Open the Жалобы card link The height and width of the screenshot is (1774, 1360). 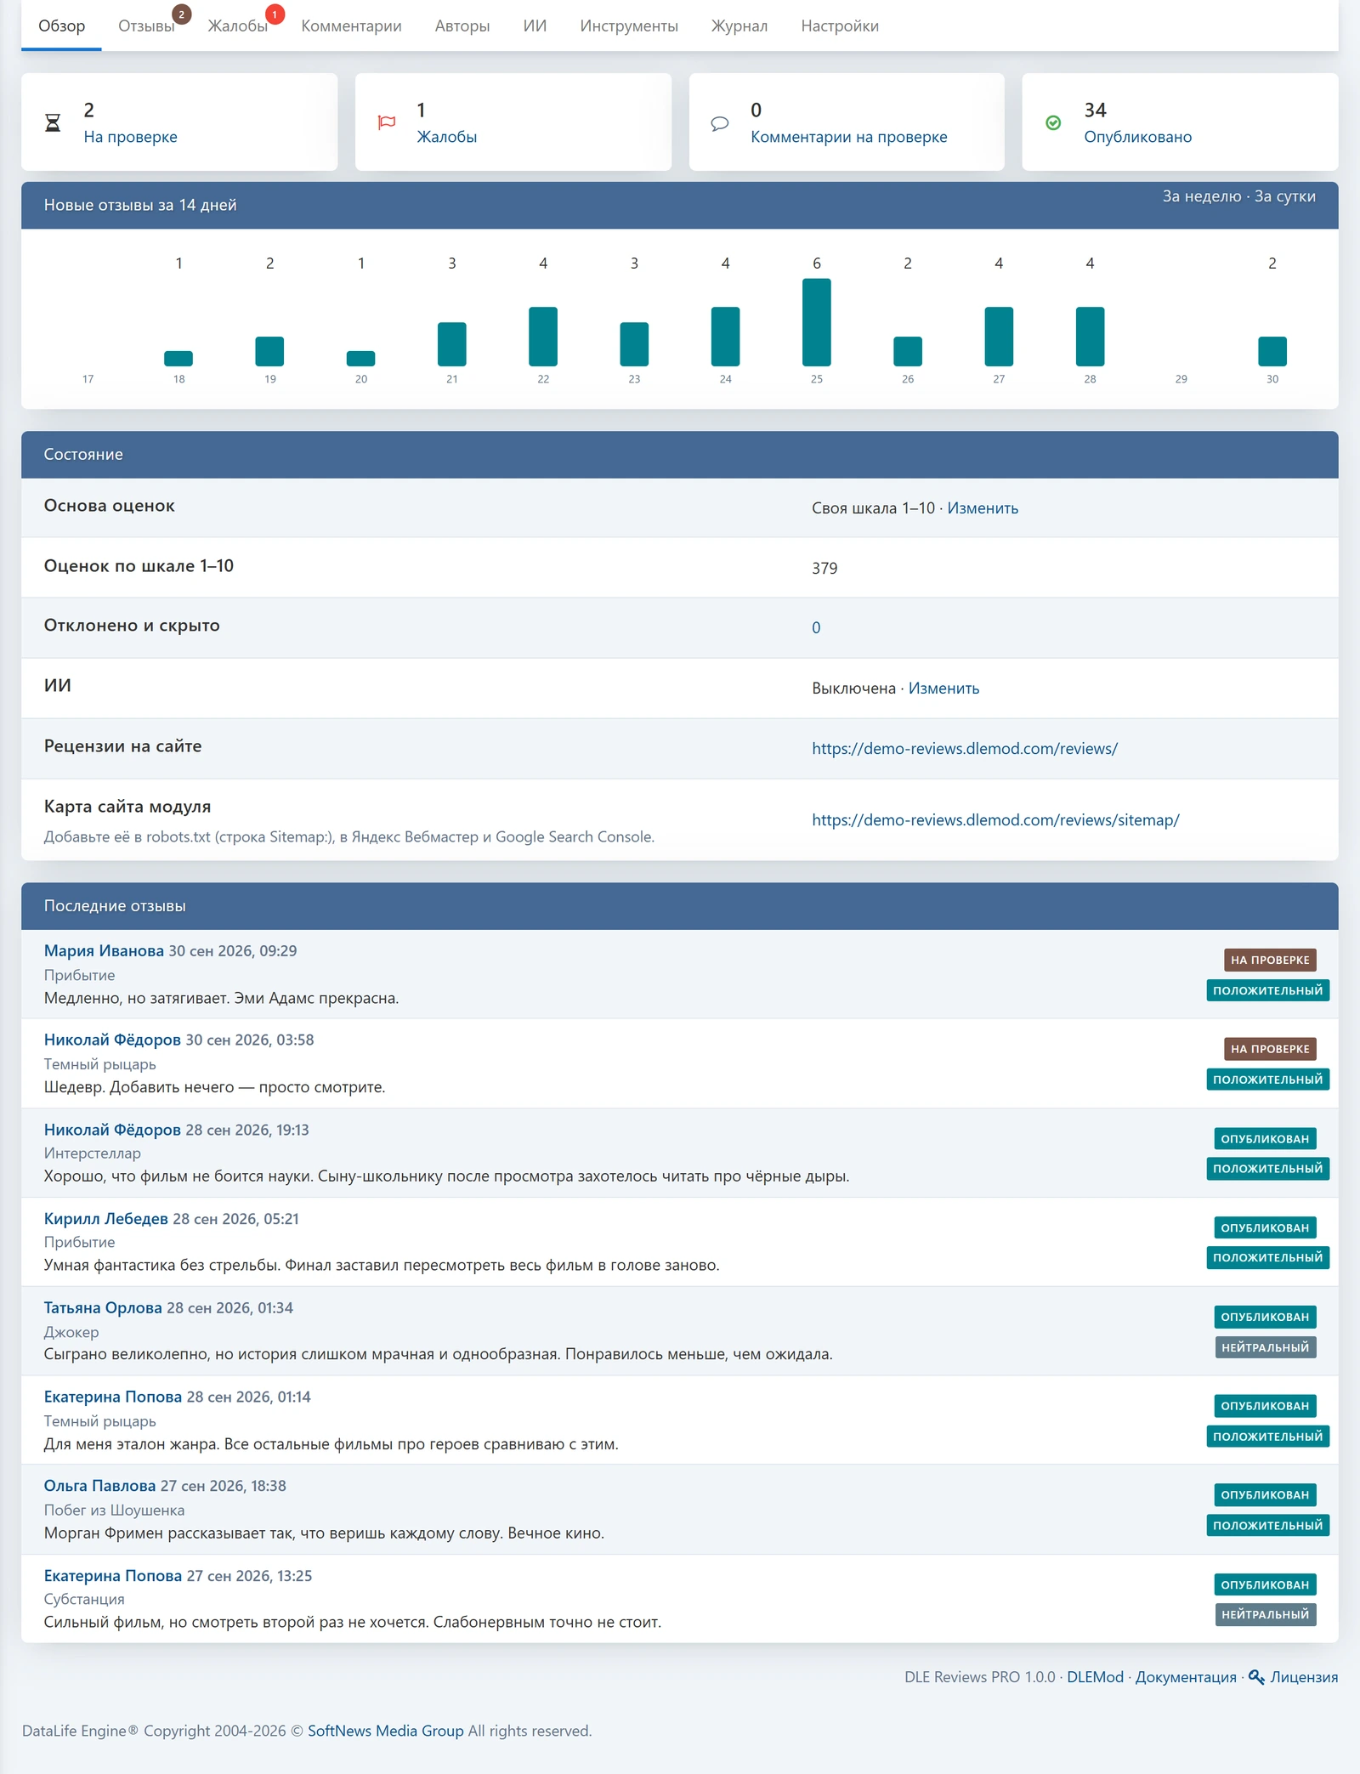coord(446,137)
